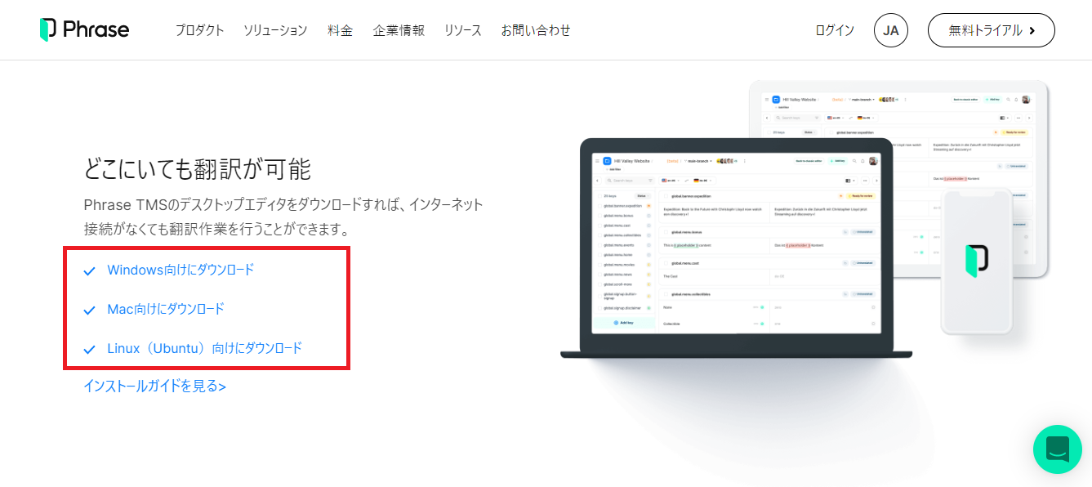
Task: Click the Phrase logo in the header
Action: coord(84,30)
